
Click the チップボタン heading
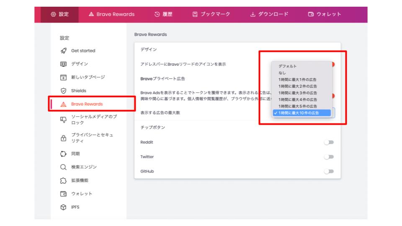(152, 127)
